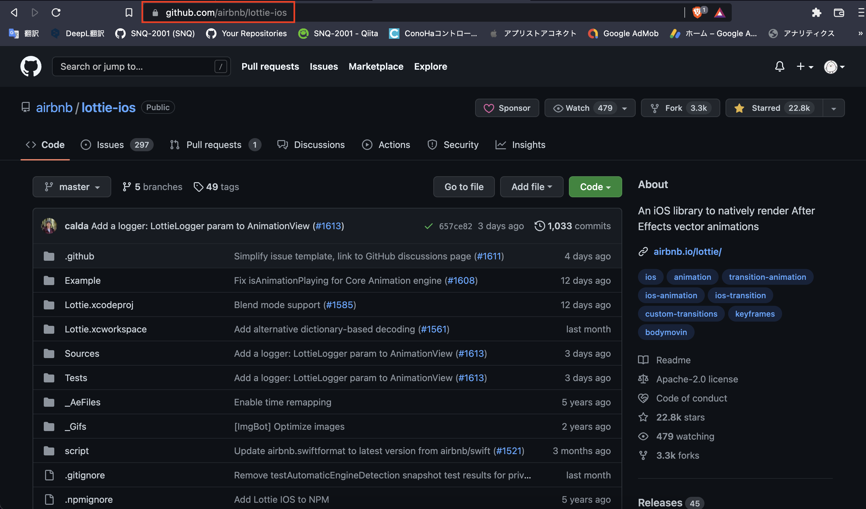
Task: Open the .github folder
Action: pos(79,256)
